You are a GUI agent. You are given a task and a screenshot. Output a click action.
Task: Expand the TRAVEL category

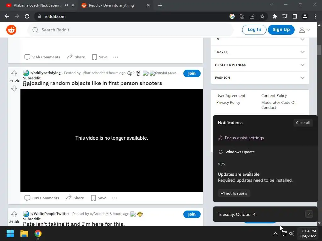pos(260,52)
